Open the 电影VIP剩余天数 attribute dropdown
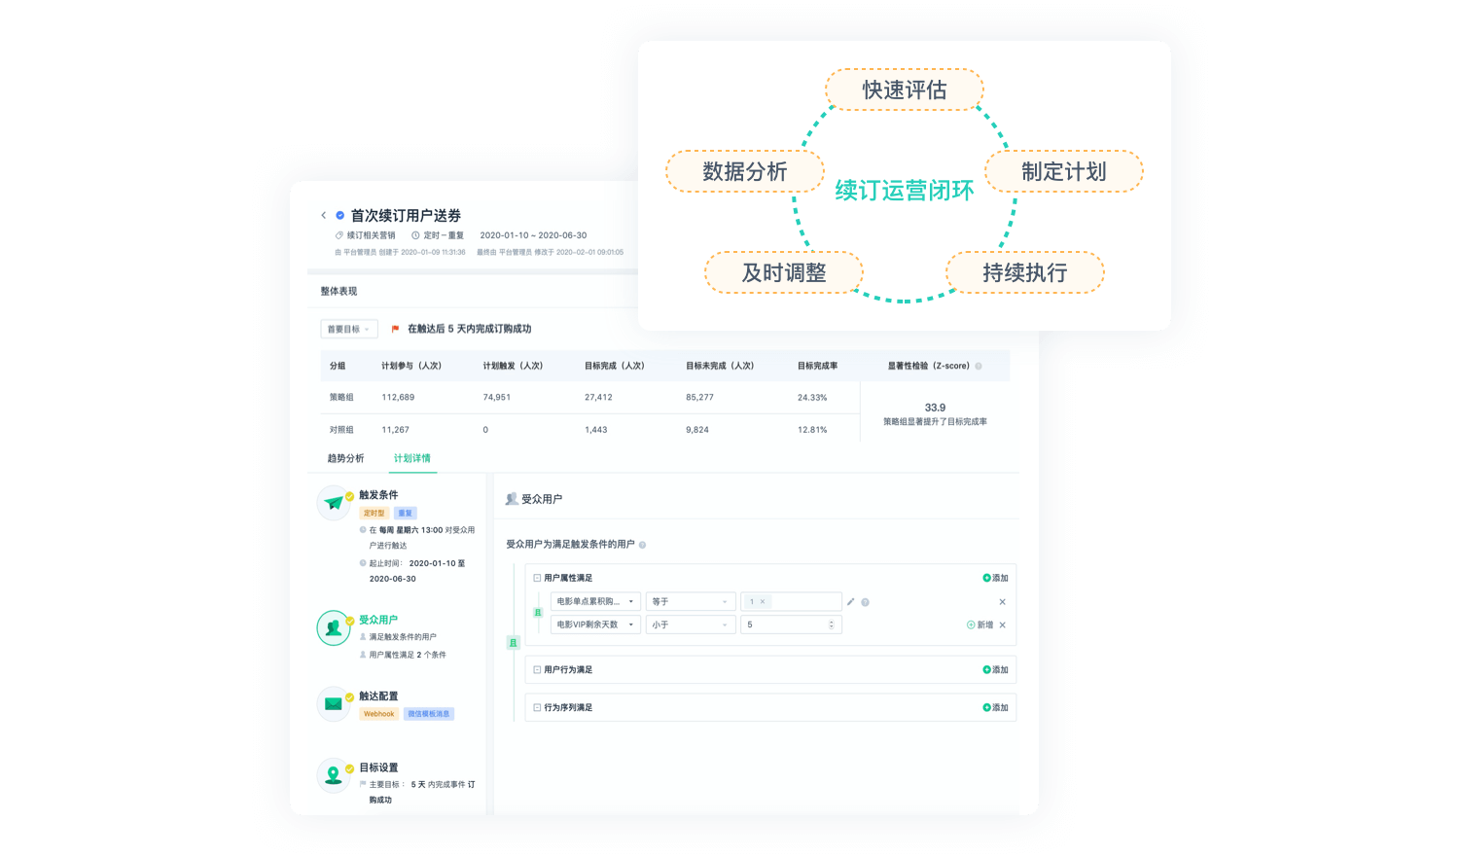1461x856 pixels. 595,625
